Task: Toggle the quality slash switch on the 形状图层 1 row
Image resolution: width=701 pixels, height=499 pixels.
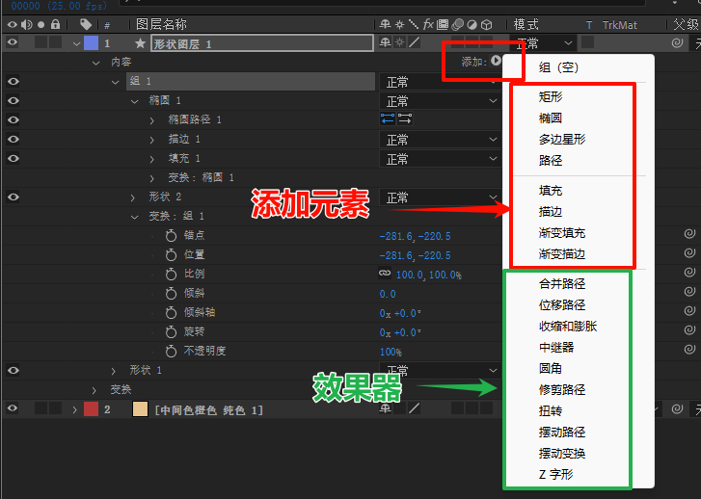Action: click(415, 42)
